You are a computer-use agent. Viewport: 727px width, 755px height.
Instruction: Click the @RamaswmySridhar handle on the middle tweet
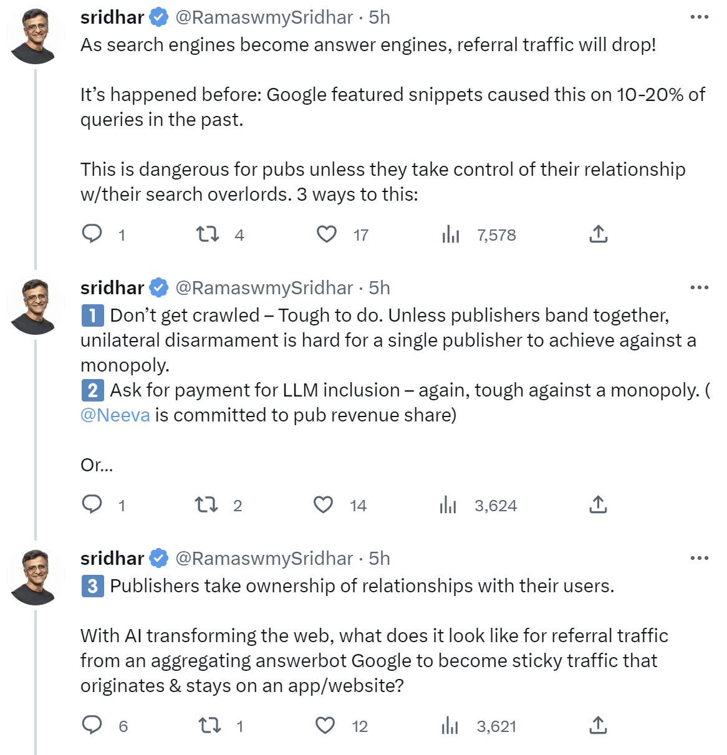(263, 287)
